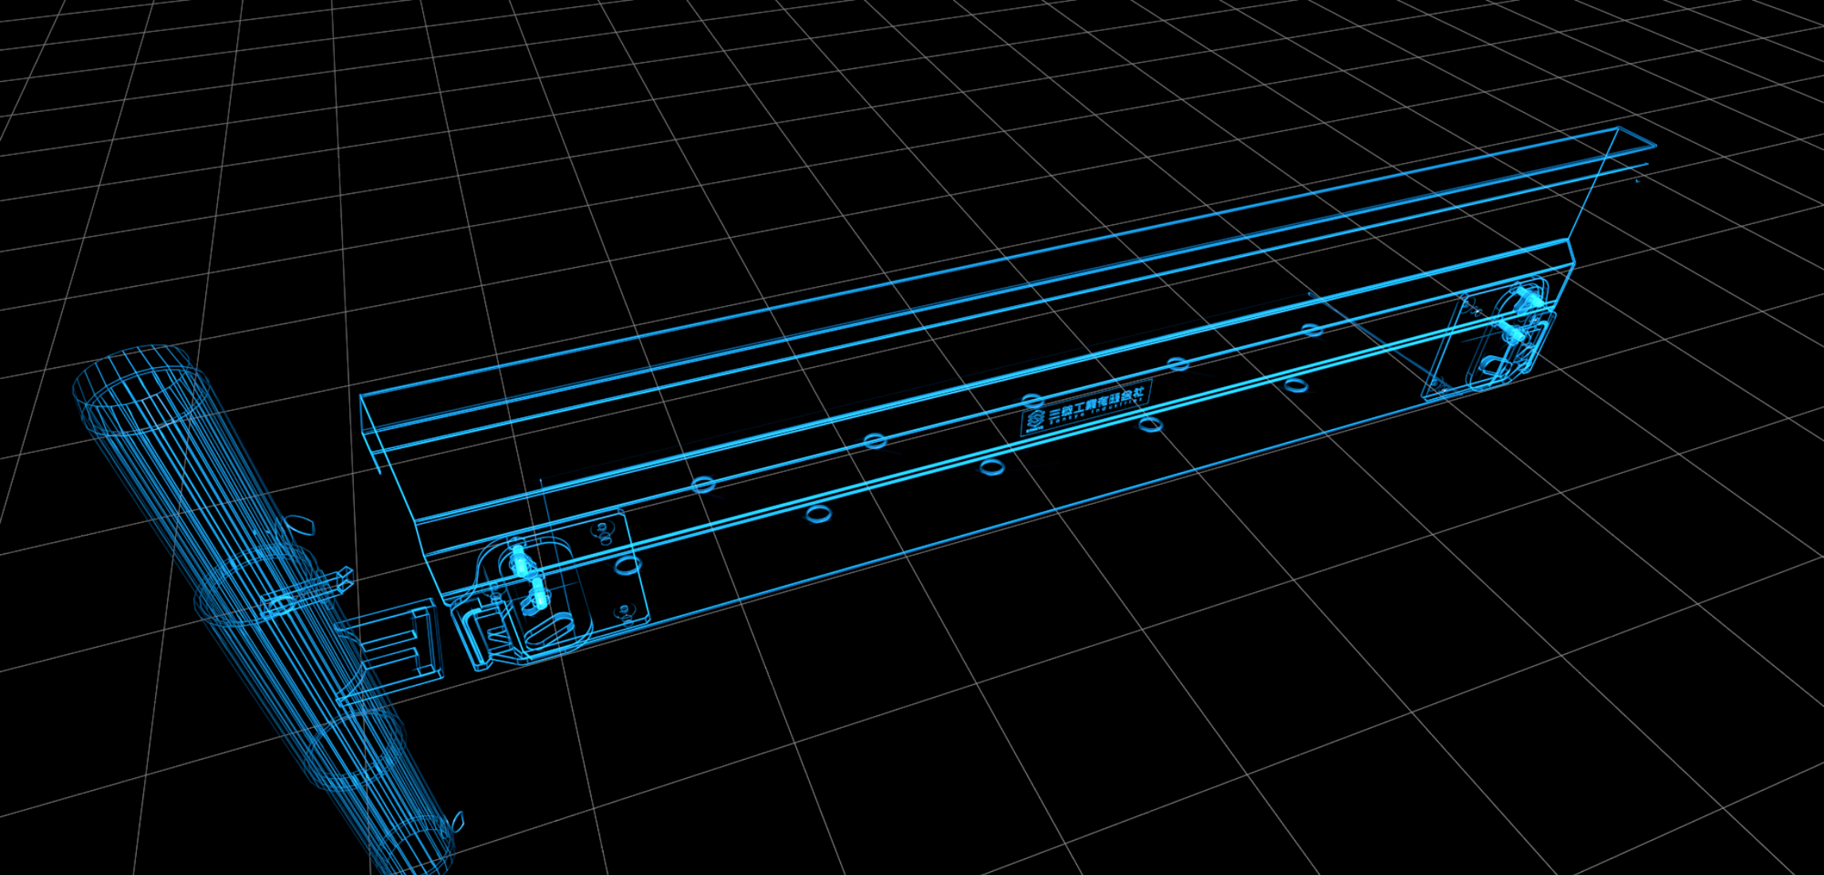Viewport: 1824px width, 875px height.
Task: Click the small tab near the cylinder's bottom end
Action: [x=457, y=821]
